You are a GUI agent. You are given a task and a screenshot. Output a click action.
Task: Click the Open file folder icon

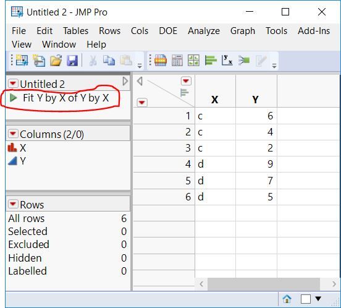[56, 60]
